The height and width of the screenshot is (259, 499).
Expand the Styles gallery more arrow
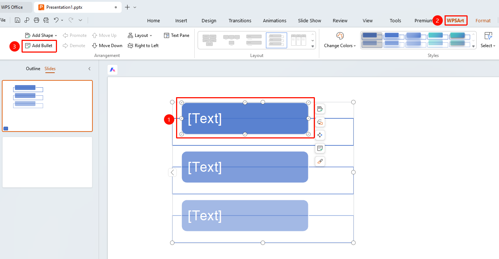click(473, 46)
